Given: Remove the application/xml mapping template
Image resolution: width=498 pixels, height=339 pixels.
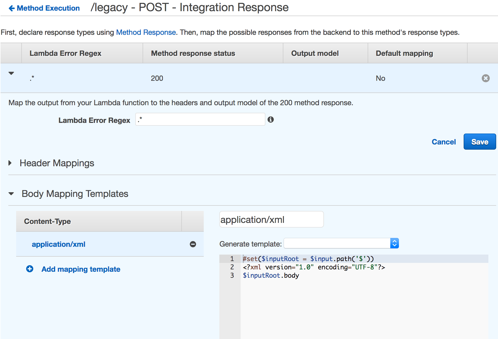Looking at the screenshot, I should tap(193, 244).
